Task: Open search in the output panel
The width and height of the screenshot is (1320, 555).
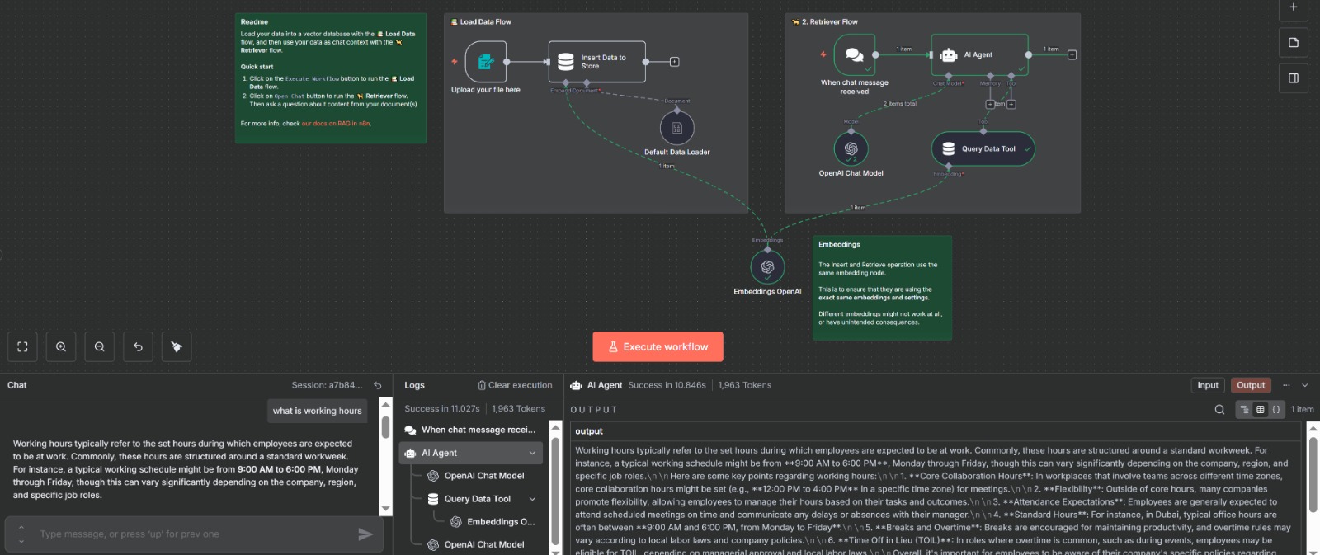Action: (1219, 410)
